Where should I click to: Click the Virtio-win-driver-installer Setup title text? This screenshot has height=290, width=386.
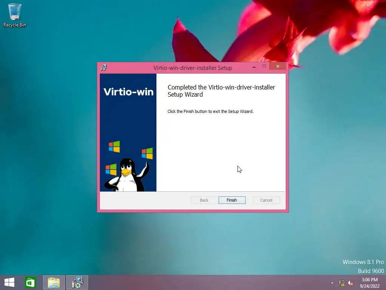(193, 68)
